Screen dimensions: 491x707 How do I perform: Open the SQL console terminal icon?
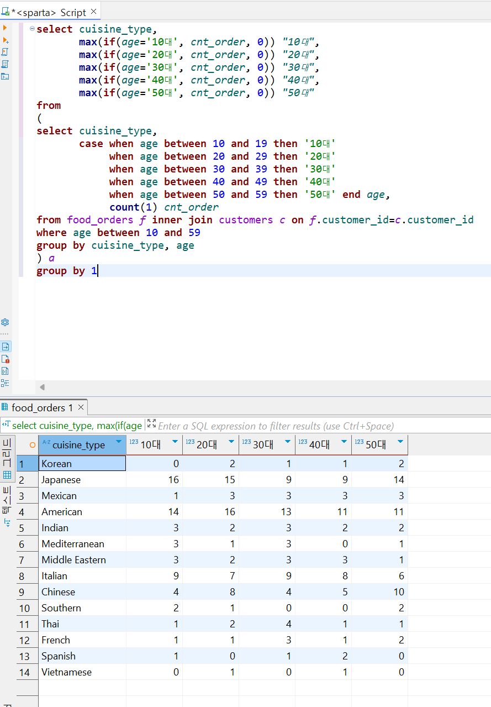click(6, 76)
